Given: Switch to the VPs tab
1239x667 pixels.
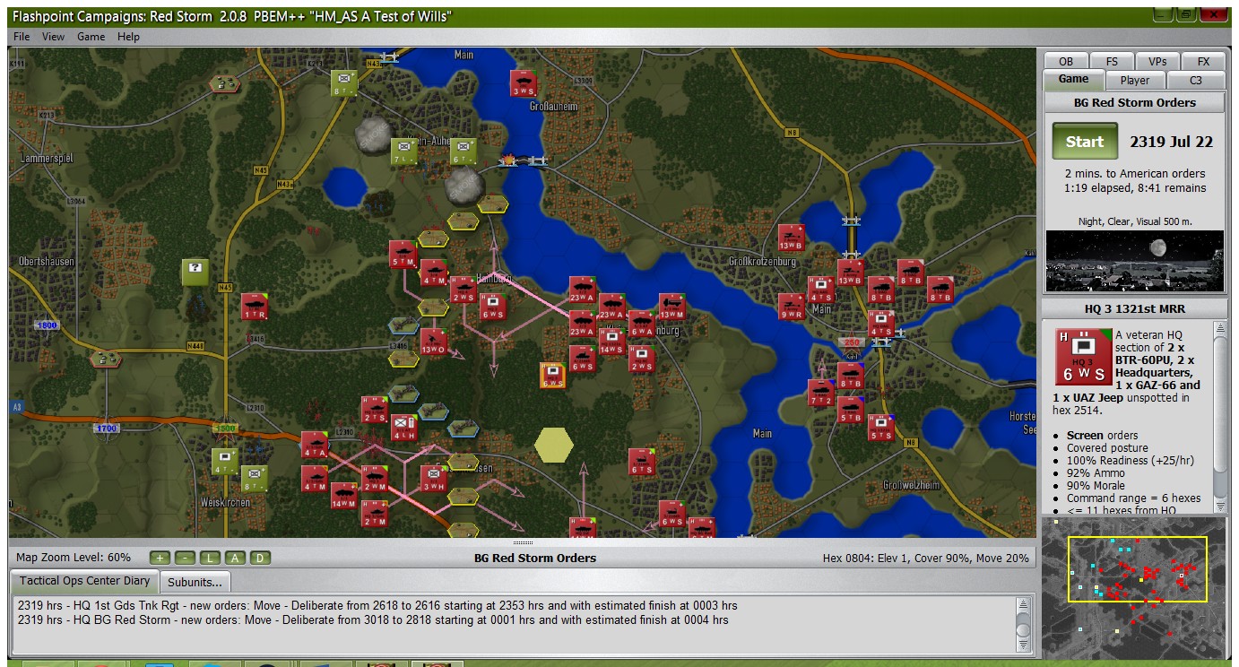Looking at the screenshot, I should [x=1157, y=61].
